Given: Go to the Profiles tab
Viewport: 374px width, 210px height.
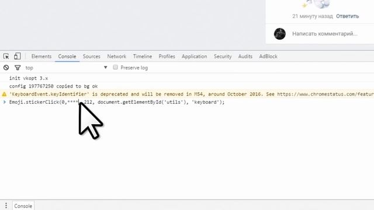Looking at the screenshot, I should (x=167, y=57).
